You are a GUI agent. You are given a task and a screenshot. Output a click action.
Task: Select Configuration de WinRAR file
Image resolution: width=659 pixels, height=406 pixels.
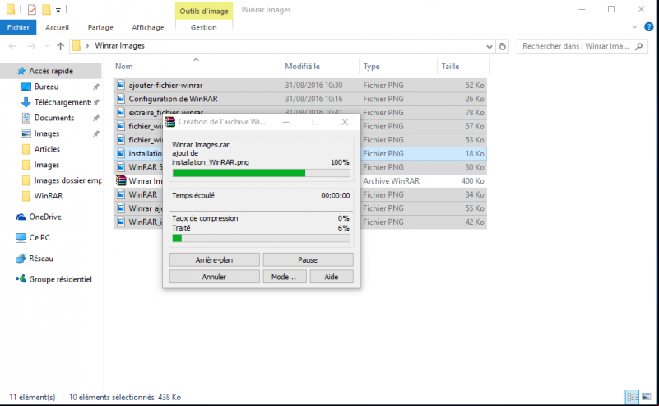300,99
